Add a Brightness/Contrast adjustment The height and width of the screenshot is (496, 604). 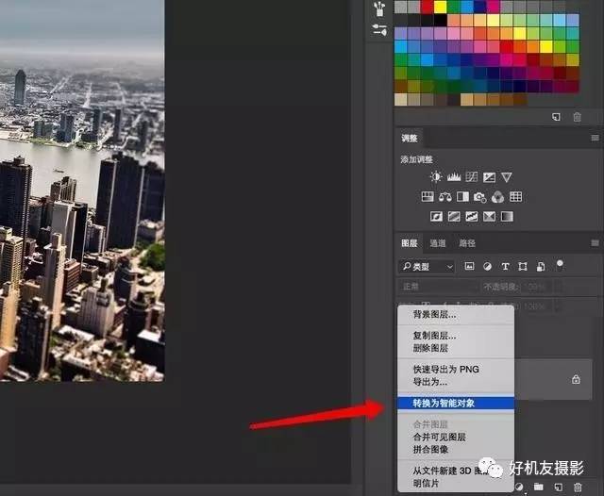coord(436,177)
